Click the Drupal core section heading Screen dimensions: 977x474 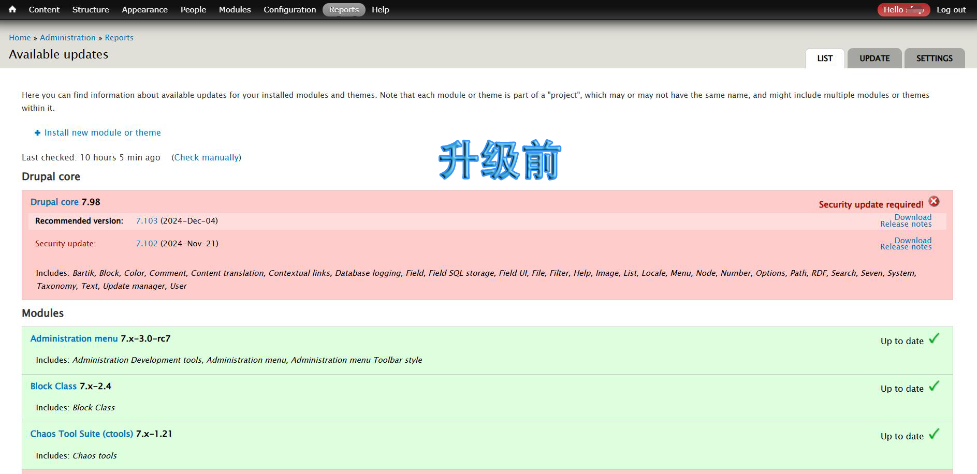pyautogui.click(x=51, y=176)
